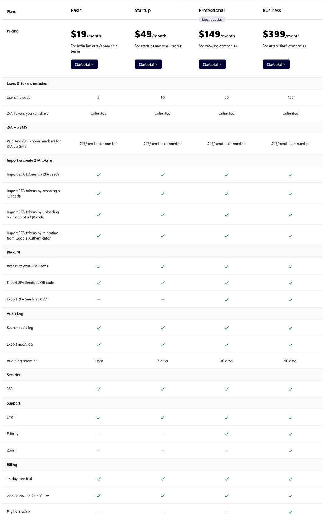Collapse the Billing section header
The width and height of the screenshot is (326, 523).
coord(12,465)
